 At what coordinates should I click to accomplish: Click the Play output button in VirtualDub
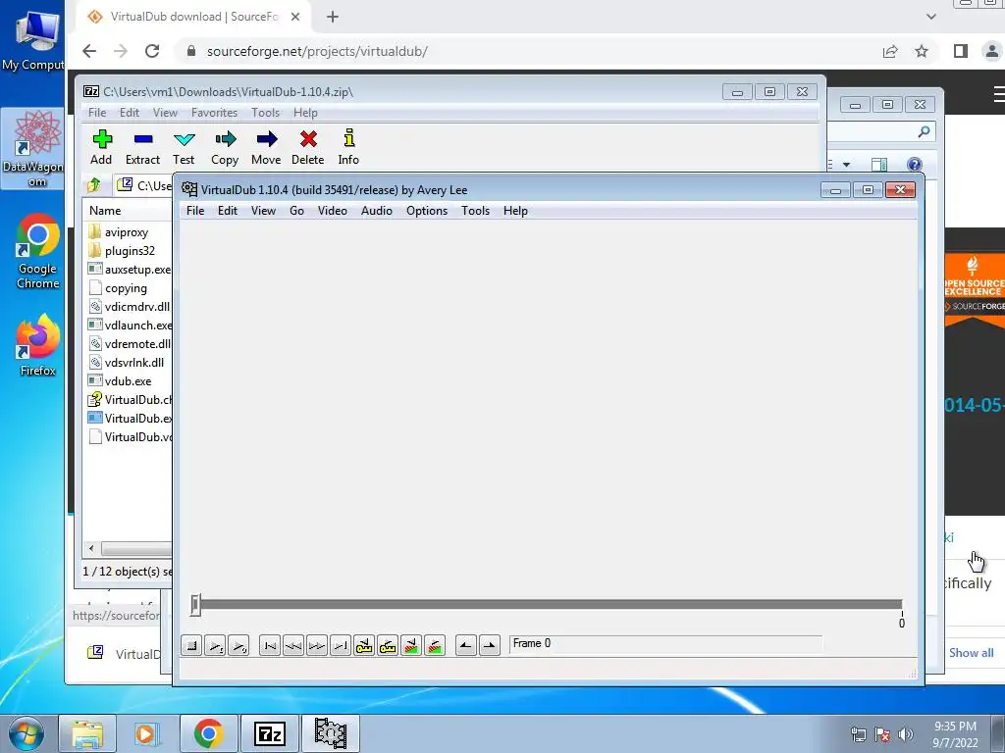(238, 645)
